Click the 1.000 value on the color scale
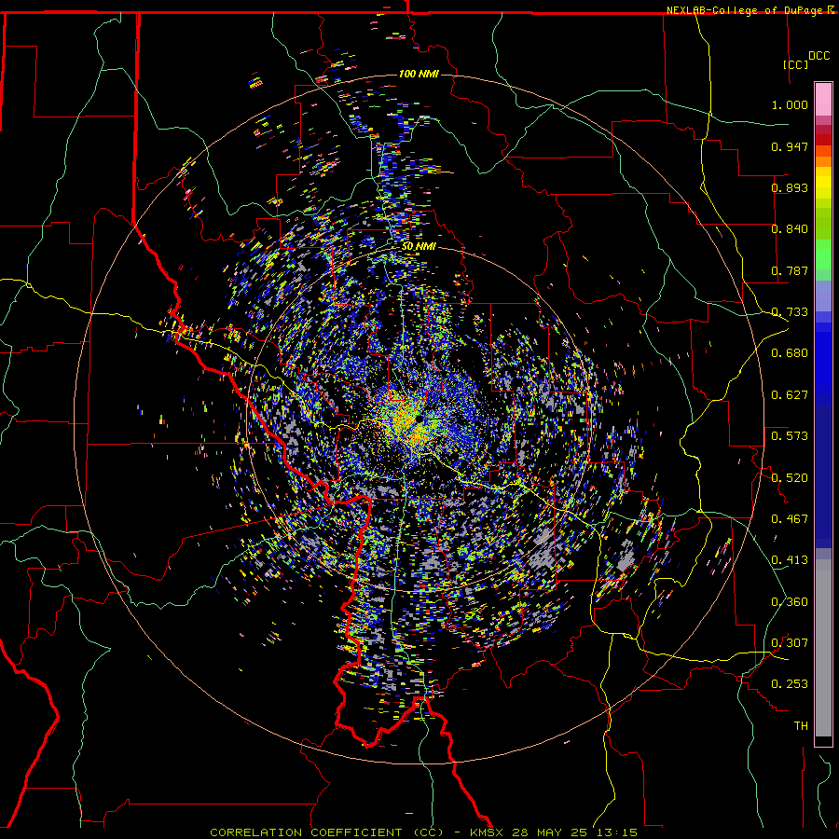The height and width of the screenshot is (839, 839). point(790,104)
